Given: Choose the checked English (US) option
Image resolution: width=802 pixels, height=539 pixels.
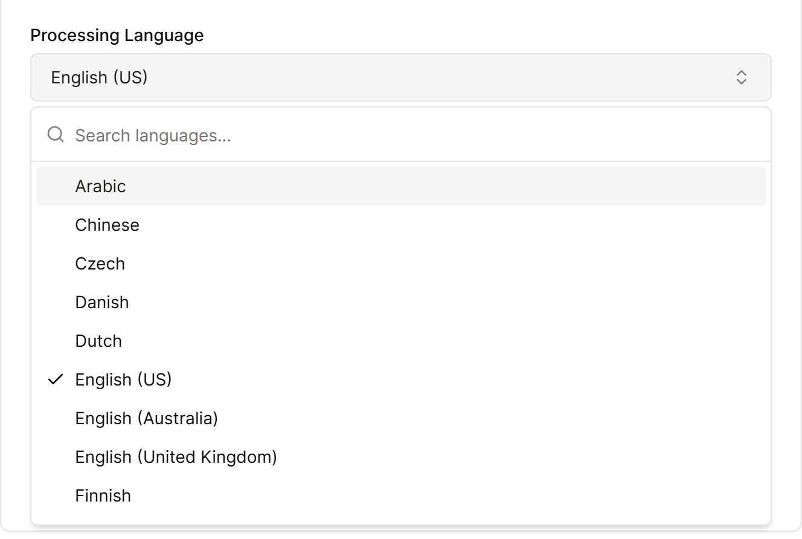Looking at the screenshot, I should (401, 379).
